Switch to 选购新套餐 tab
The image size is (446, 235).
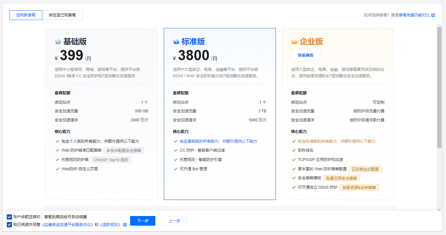[26, 15]
